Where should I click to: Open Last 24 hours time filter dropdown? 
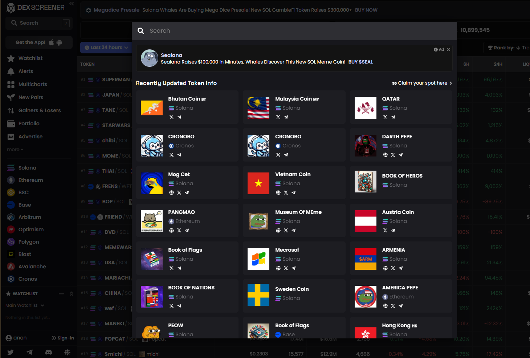click(106, 48)
